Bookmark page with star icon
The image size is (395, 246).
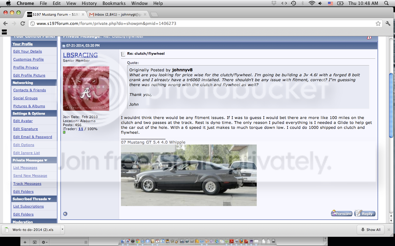pyautogui.click(x=378, y=23)
